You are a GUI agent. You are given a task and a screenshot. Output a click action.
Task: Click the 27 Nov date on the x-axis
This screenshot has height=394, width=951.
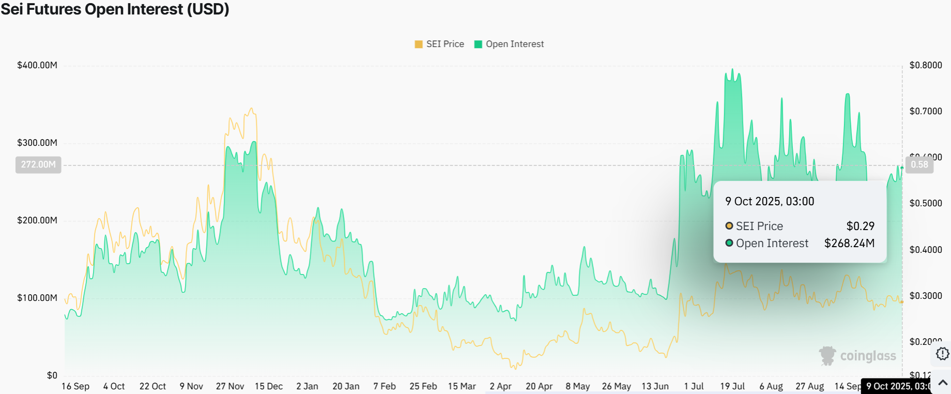coord(230,386)
